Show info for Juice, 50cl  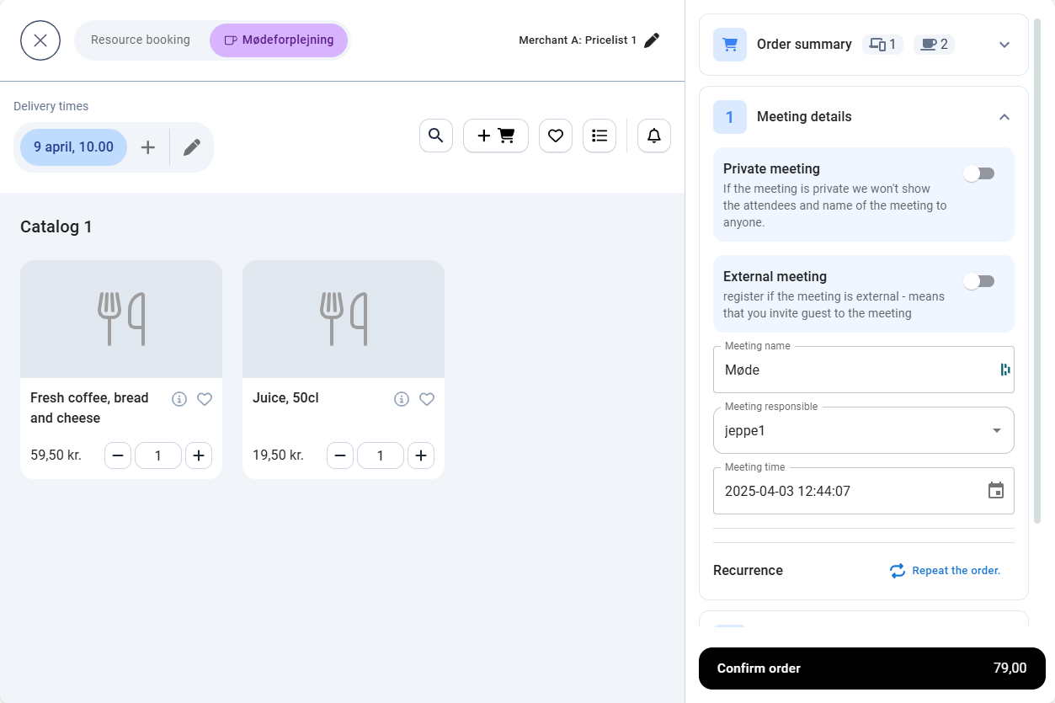click(x=402, y=399)
